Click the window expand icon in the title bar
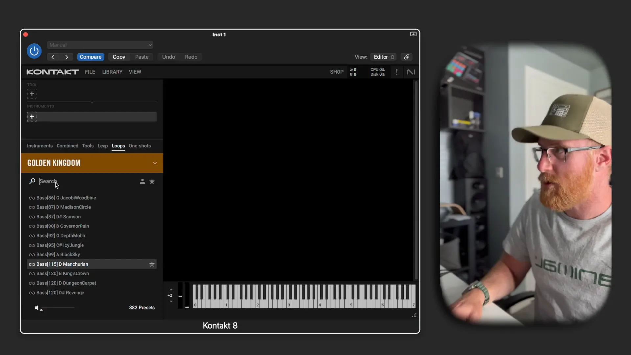The image size is (631, 355). 413,34
